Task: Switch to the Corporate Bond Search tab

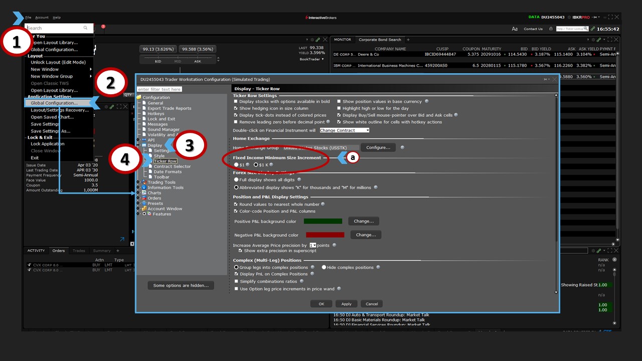Action: tap(380, 40)
